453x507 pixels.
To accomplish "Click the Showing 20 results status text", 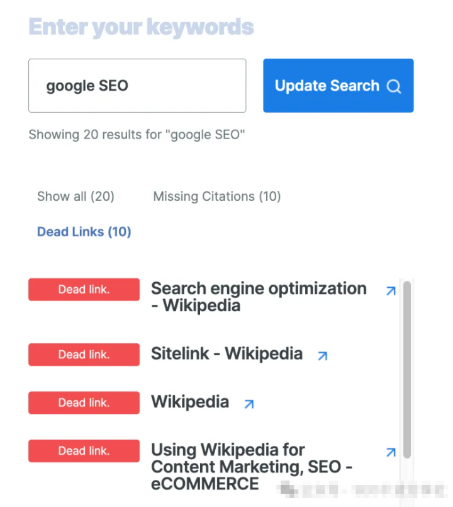I will pyautogui.click(x=137, y=135).
